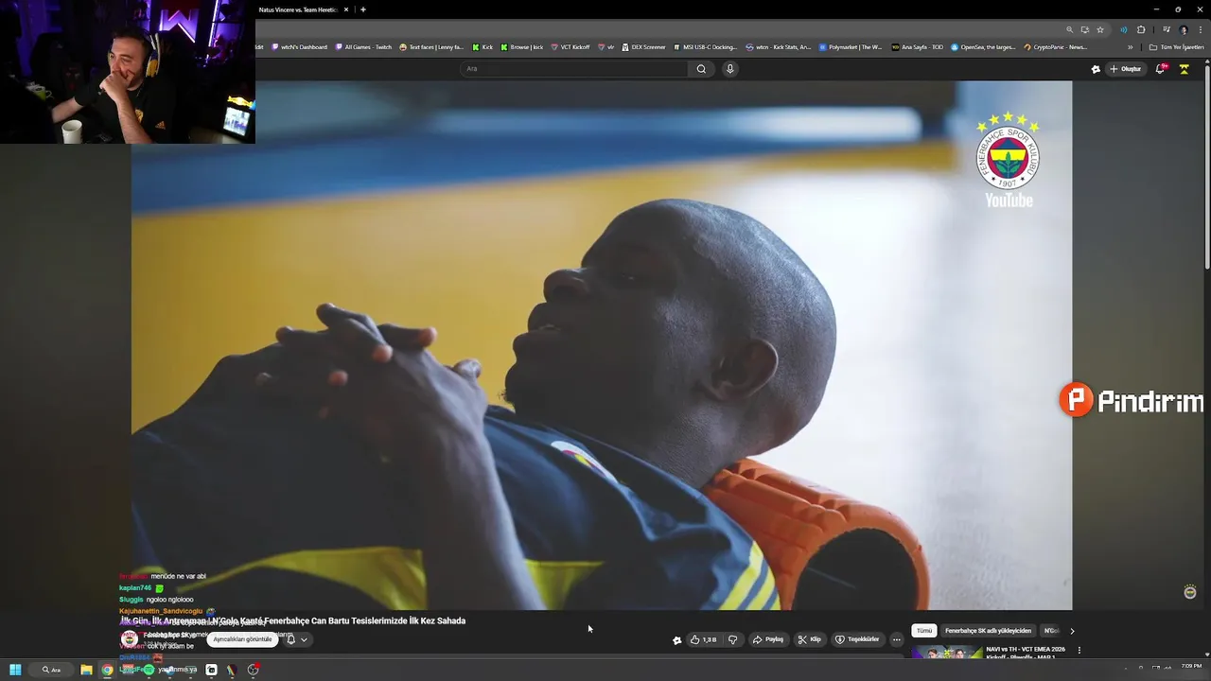Focus the YouTube 'Ara' search box
This screenshot has height=681, width=1211.
(574, 68)
